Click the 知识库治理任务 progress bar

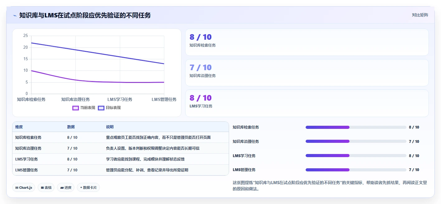point(356,142)
